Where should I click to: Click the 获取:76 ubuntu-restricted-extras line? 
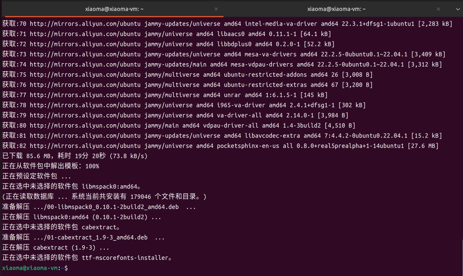(187, 85)
